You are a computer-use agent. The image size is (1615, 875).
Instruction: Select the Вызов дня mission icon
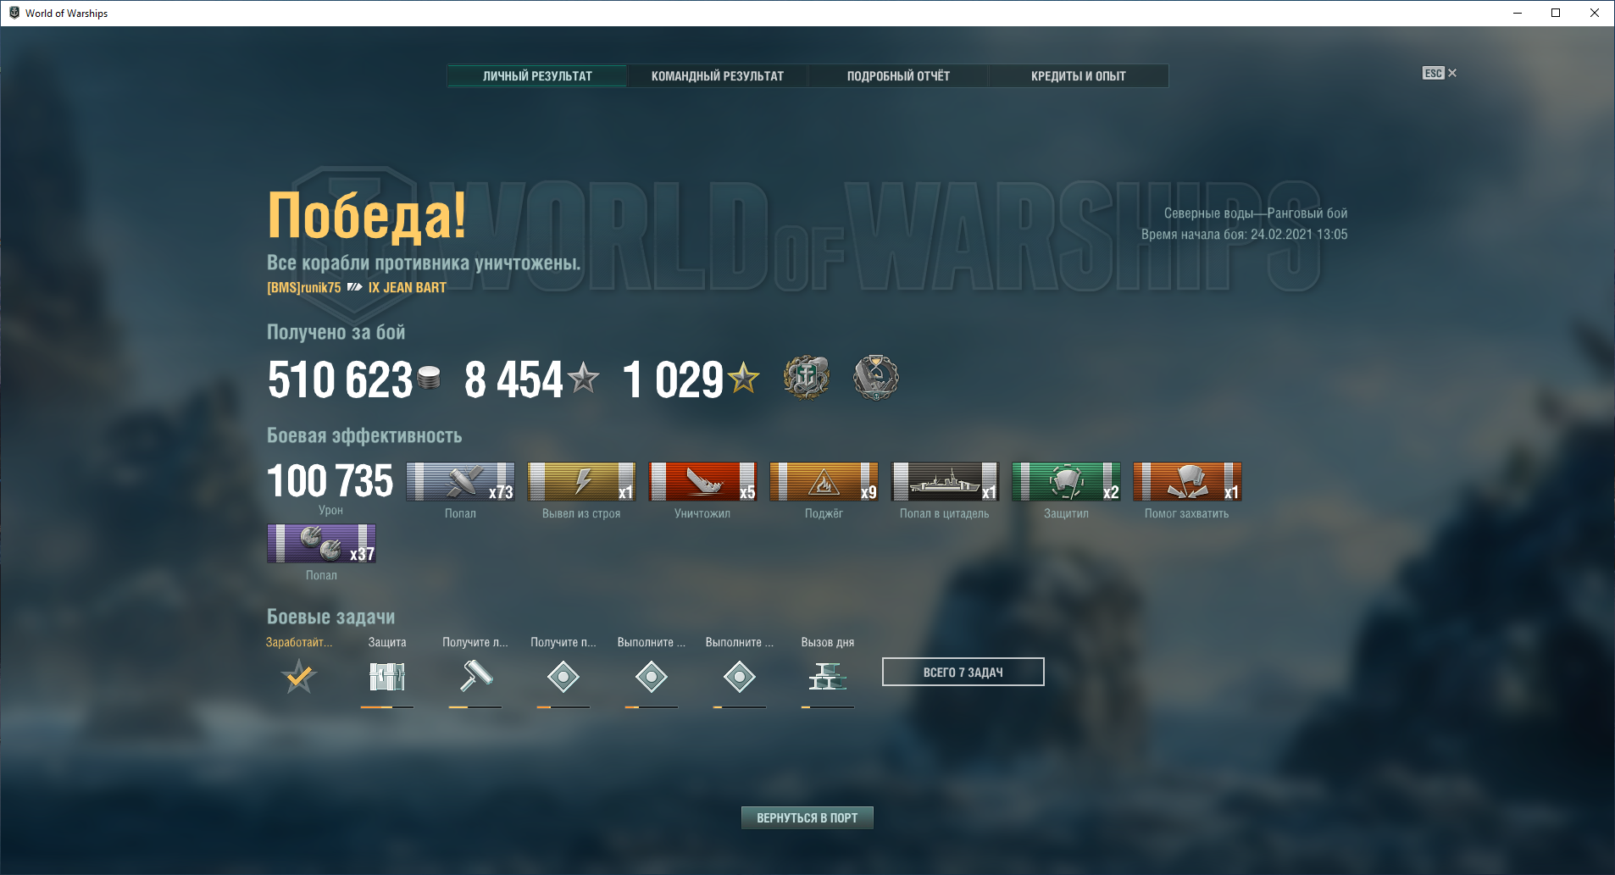coord(828,677)
